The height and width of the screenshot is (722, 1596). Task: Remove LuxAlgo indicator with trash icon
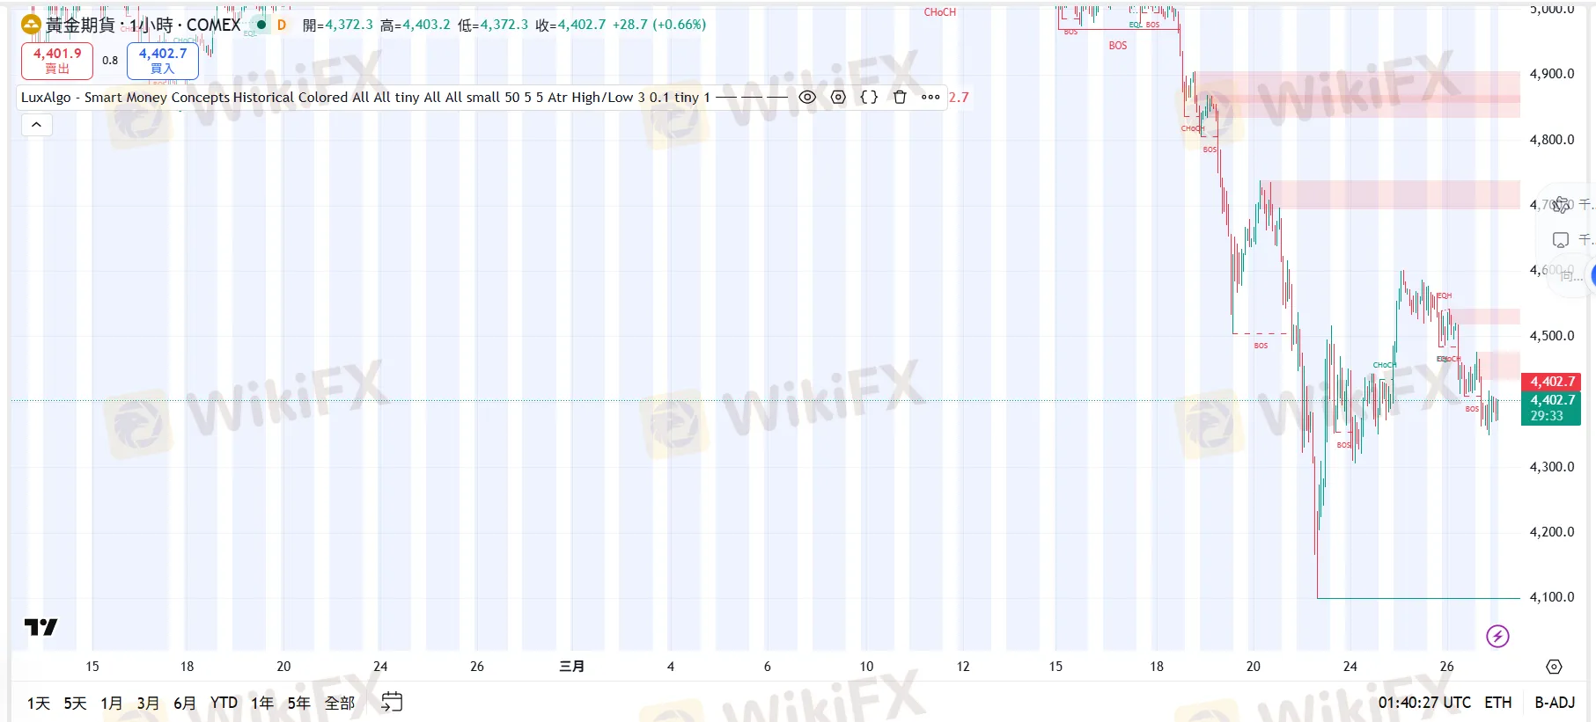(900, 98)
